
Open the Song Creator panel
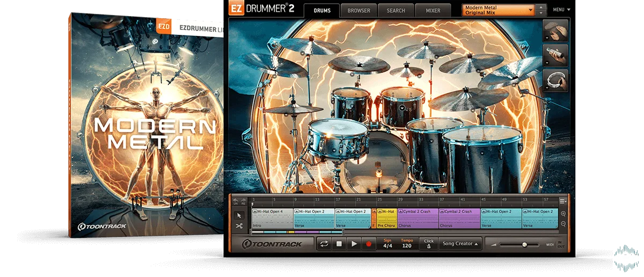[460, 244]
